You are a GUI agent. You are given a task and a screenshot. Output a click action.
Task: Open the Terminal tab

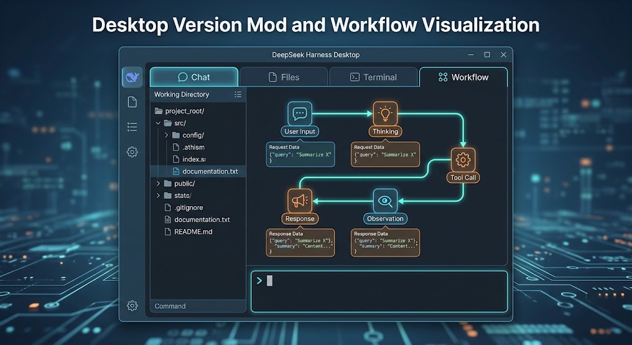(373, 77)
